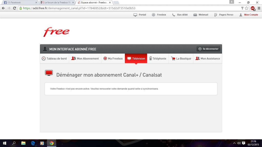Image resolution: width=262 pixels, height=147 pixels.
Task: Close the Espace abonné browser tab
Action: coord(110,3)
